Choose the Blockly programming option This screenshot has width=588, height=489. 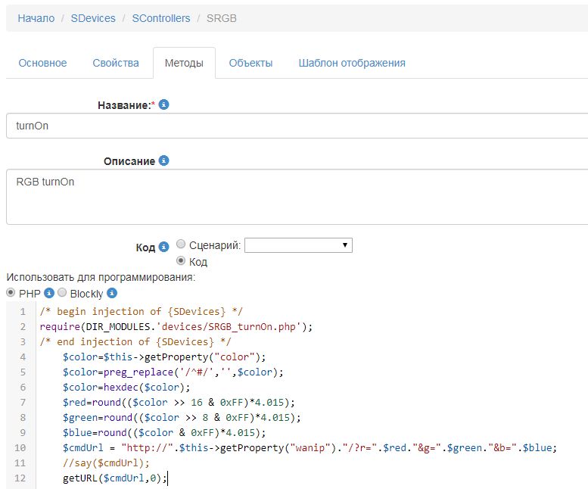pos(62,292)
